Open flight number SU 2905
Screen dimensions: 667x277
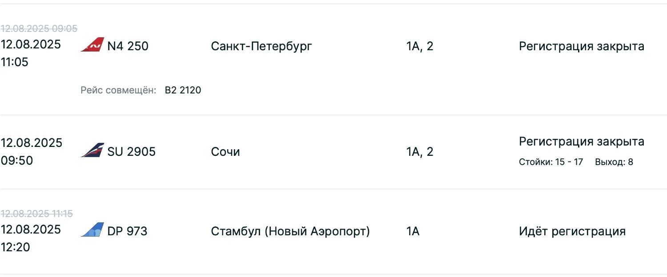132,152
